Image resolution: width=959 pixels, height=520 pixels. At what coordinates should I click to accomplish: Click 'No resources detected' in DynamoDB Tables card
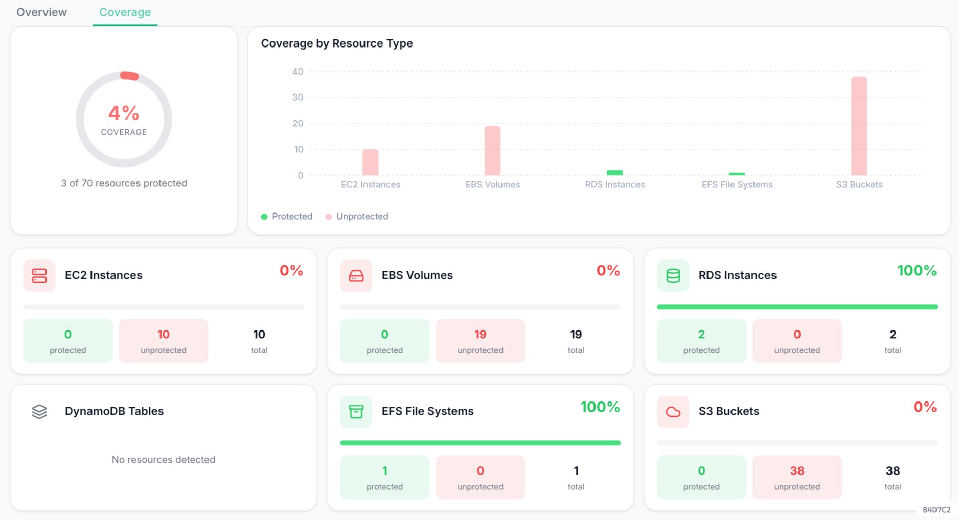pos(164,460)
